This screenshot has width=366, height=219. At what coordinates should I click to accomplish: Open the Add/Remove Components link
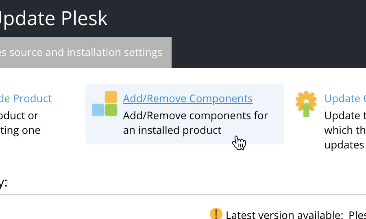[x=187, y=99]
